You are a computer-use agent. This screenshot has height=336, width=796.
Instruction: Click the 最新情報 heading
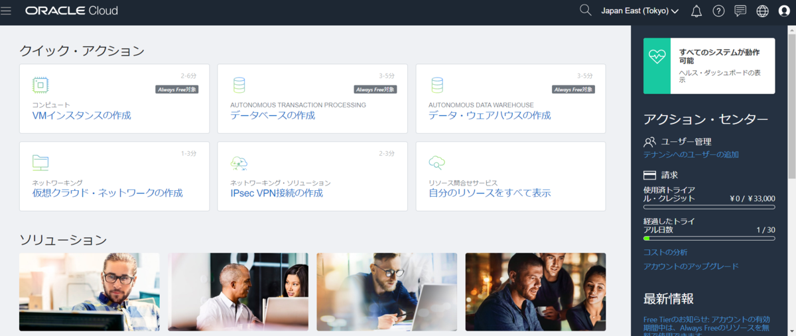(669, 298)
